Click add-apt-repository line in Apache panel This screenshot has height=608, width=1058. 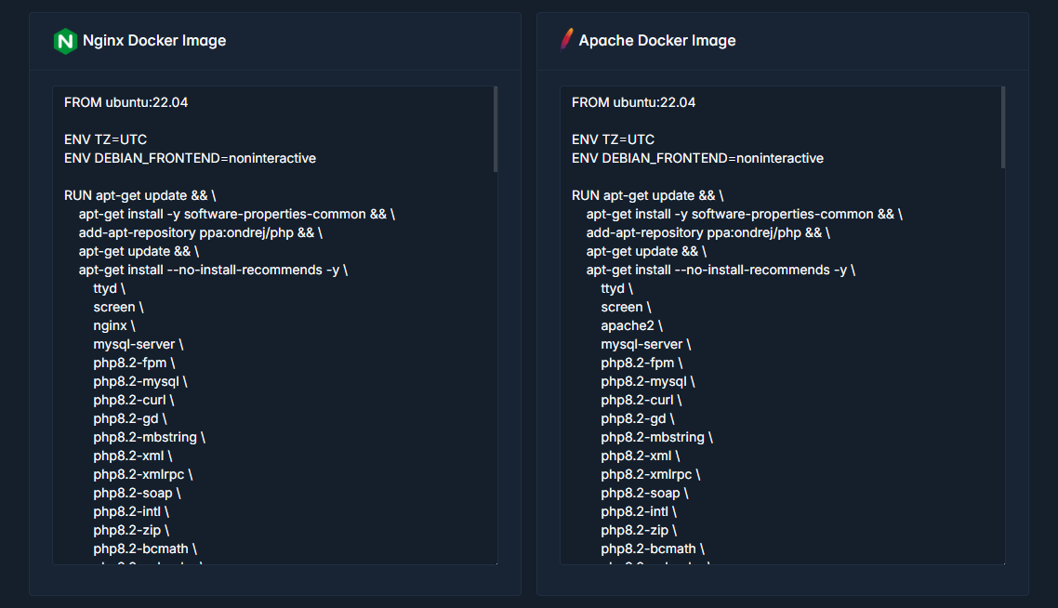(x=708, y=232)
